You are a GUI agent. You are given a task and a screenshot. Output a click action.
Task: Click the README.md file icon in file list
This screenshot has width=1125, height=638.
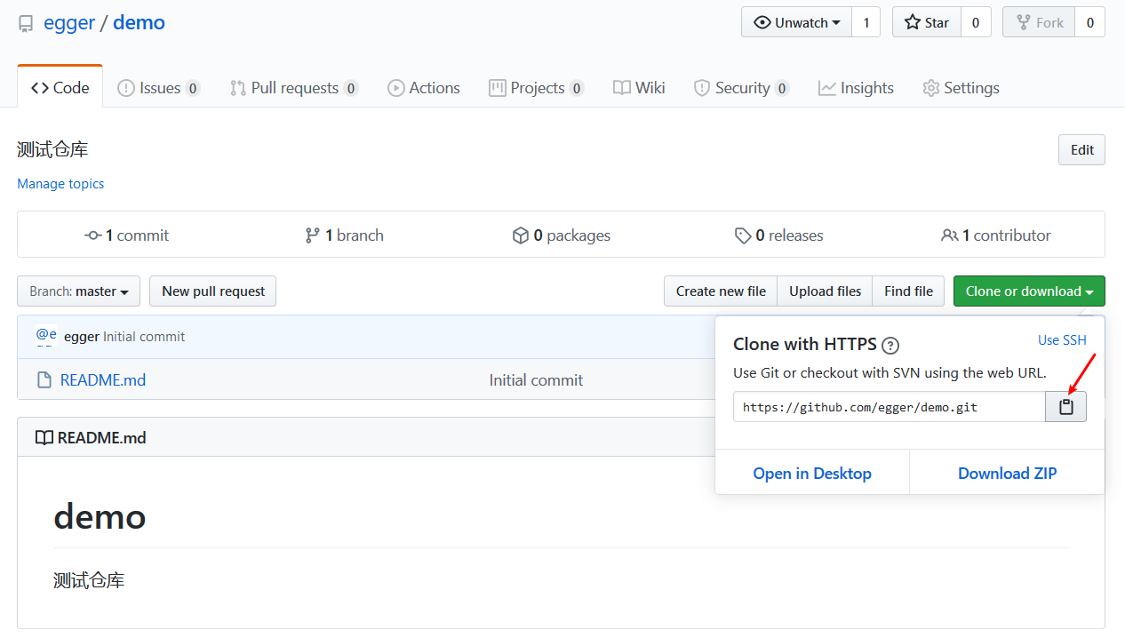[44, 380]
